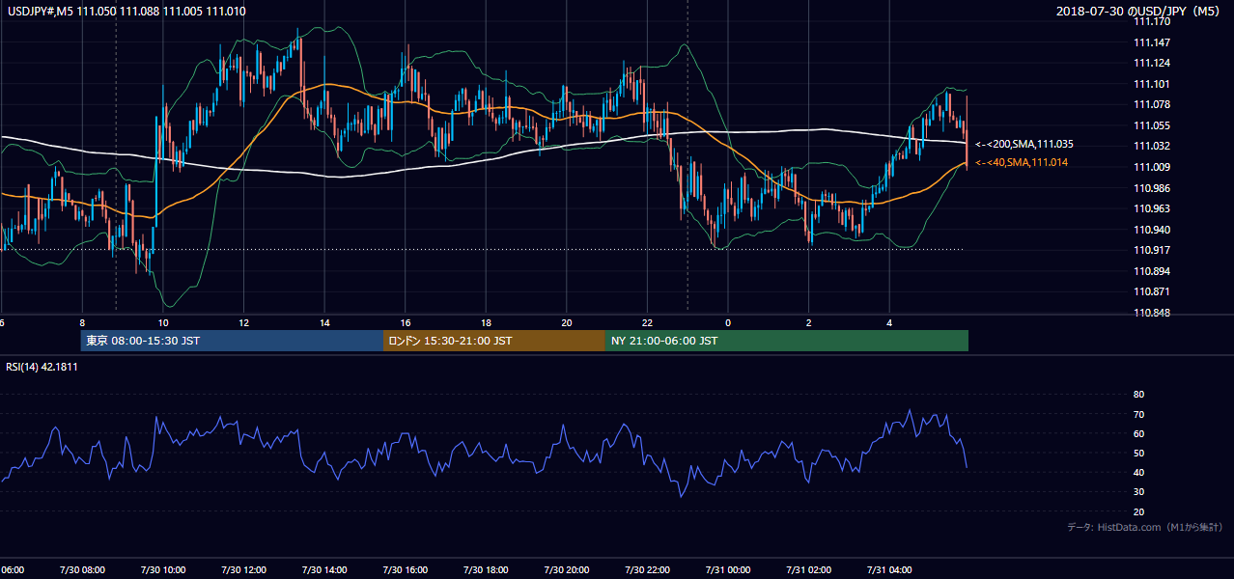Click the RSI 30 level label
The height and width of the screenshot is (579, 1234).
pyautogui.click(x=1138, y=492)
